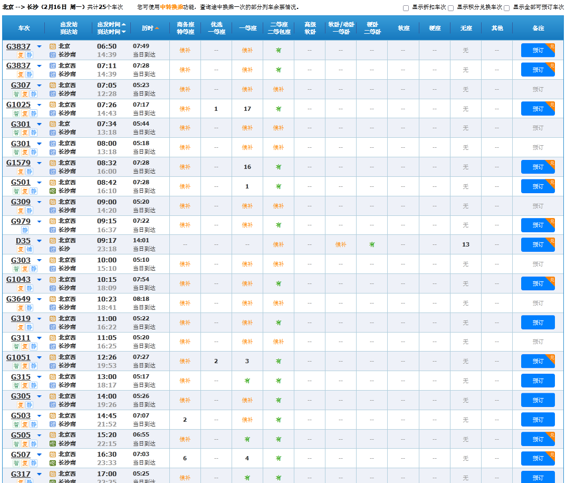
Task: Click the 智 badge under train G315
Action: (x=16, y=386)
